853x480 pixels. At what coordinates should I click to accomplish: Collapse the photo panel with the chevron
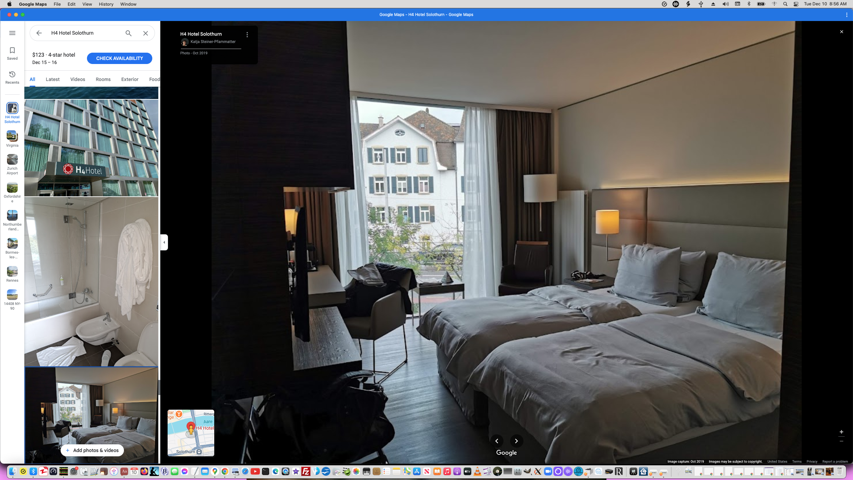(x=164, y=242)
